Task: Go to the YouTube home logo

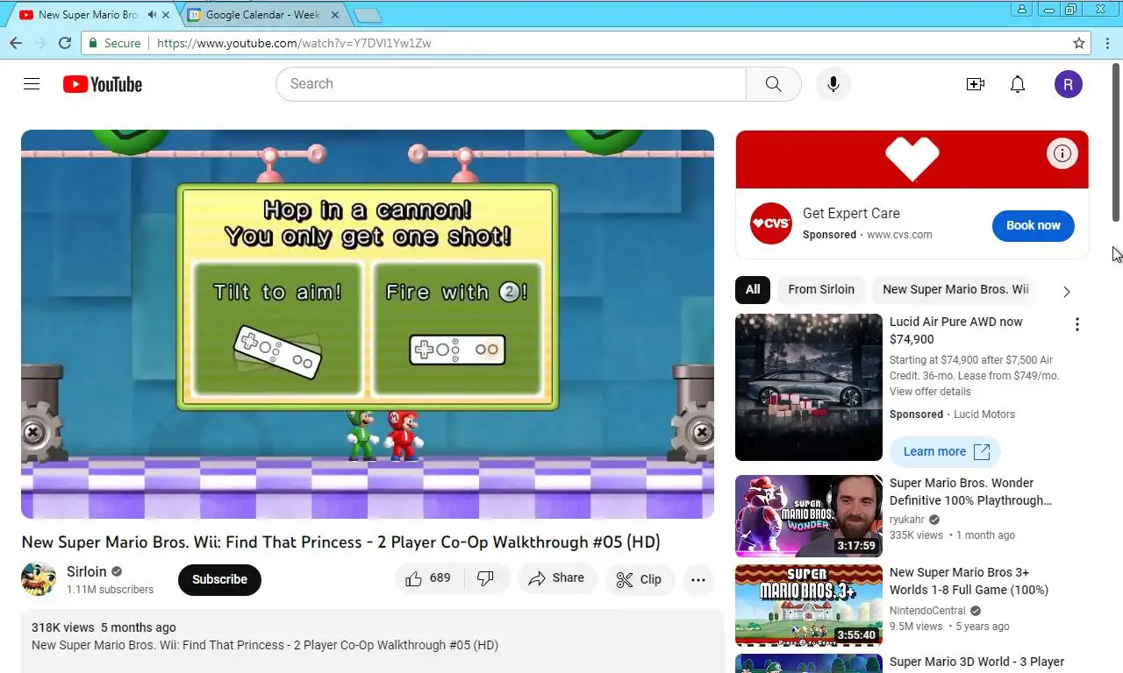Action: tap(103, 84)
